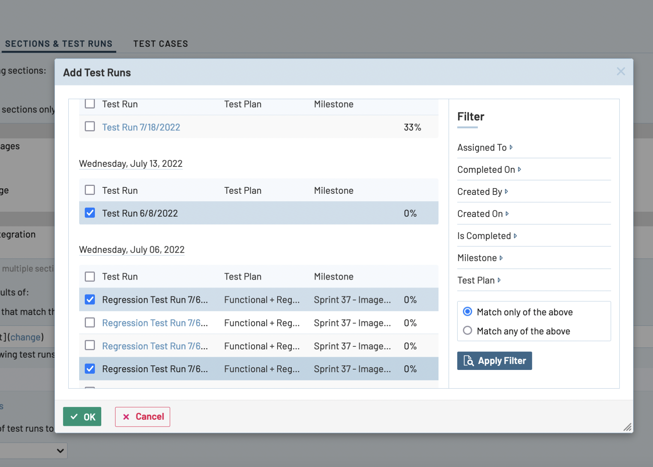Expand the Assigned To filter
653x467 pixels.
click(485, 148)
